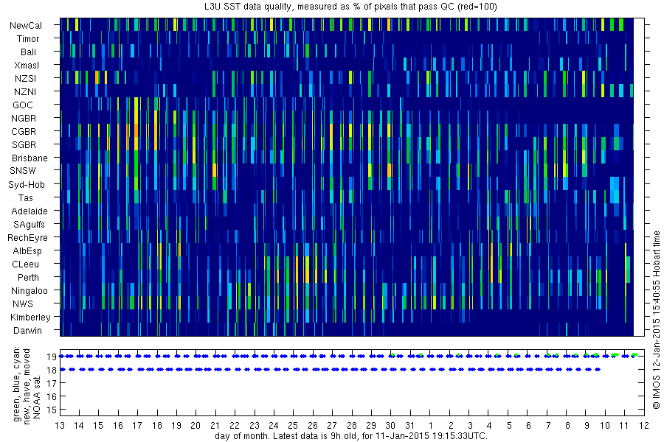This screenshot has width=664, height=442.
Task: Click day 31 on the bottom x-axis
Action: tap(410, 426)
